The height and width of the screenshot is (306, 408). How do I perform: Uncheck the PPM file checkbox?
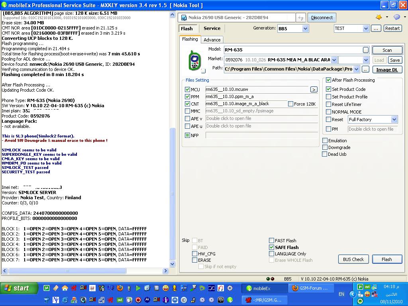pos(187,96)
